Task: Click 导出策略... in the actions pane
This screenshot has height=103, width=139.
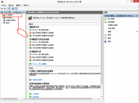Action: tap(111, 22)
